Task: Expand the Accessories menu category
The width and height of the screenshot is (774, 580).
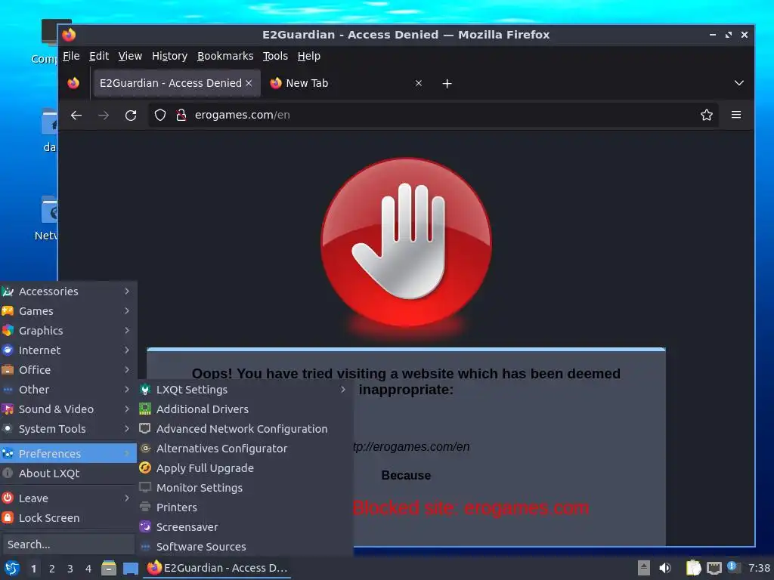Action: click(x=68, y=292)
